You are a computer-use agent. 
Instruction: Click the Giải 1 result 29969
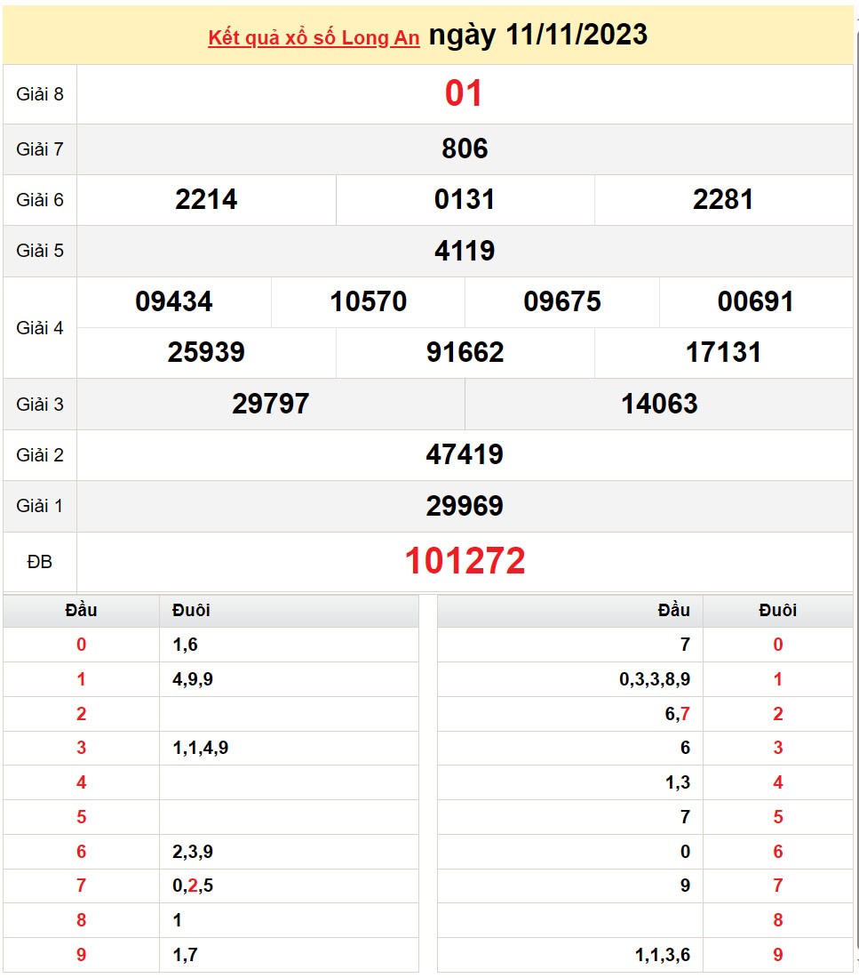click(465, 505)
